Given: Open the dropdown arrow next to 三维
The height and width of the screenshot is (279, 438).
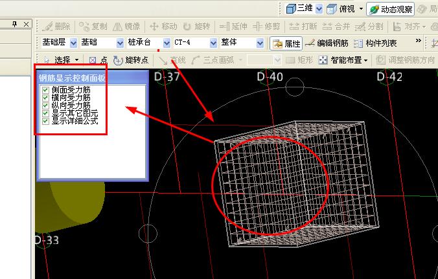Looking at the screenshot, I should (319, 9).
